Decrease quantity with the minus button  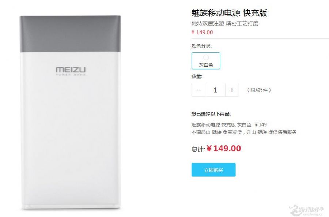198,90
